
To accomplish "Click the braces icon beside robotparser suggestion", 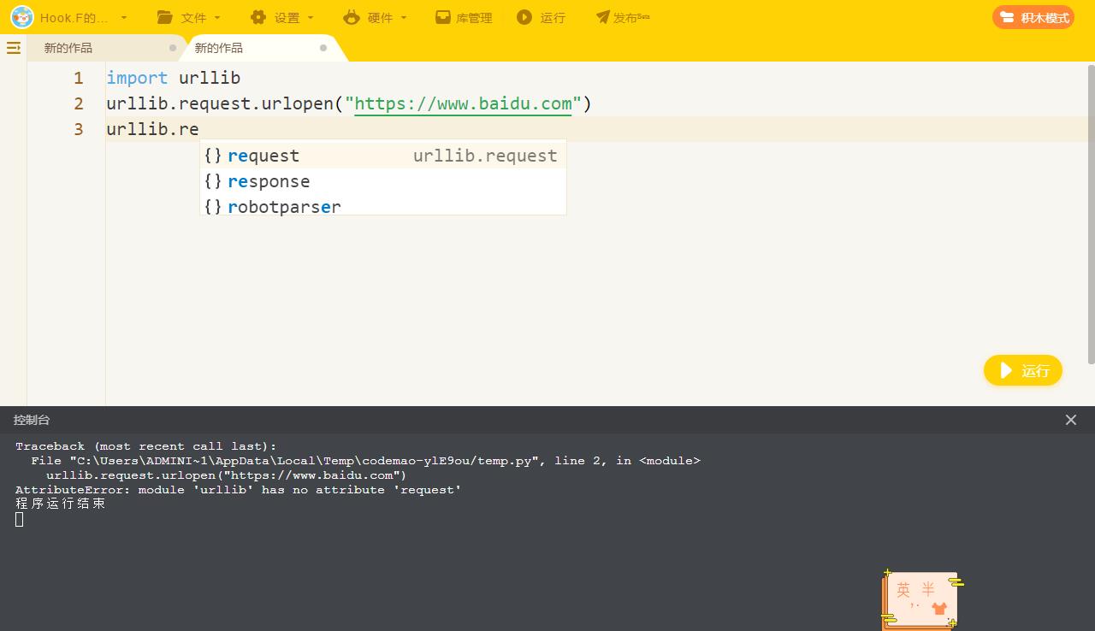I will (213, 206).
